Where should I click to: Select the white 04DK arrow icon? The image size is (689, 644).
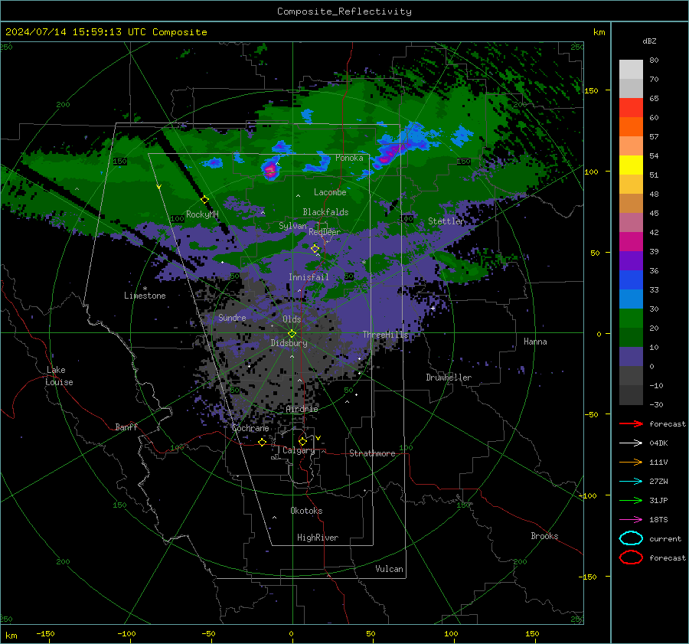coord(631,443)
